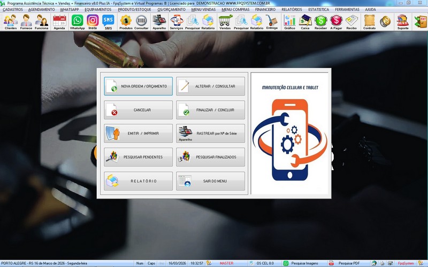
Task: Click the Caps indicator in status bar
Action: 151,263
